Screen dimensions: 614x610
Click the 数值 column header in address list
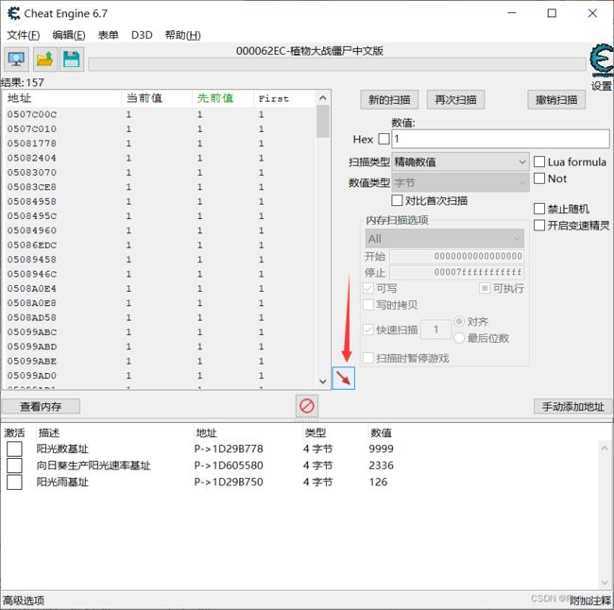(381, 432)
